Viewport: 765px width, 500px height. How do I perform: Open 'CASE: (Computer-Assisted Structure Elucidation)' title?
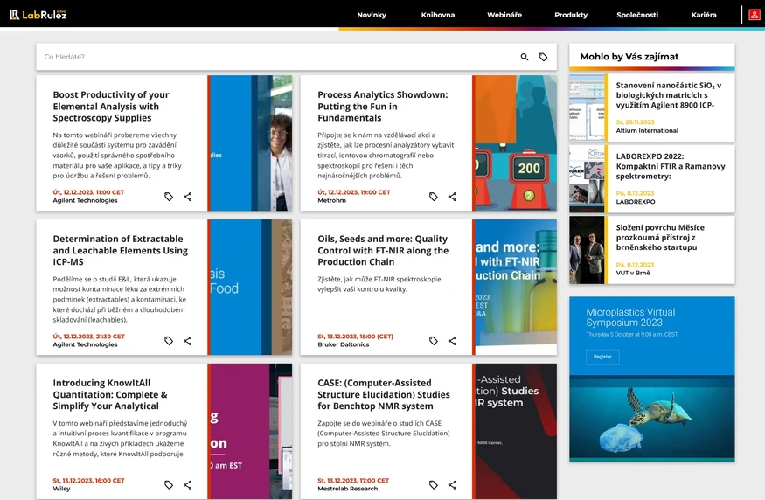click(384, 394)
